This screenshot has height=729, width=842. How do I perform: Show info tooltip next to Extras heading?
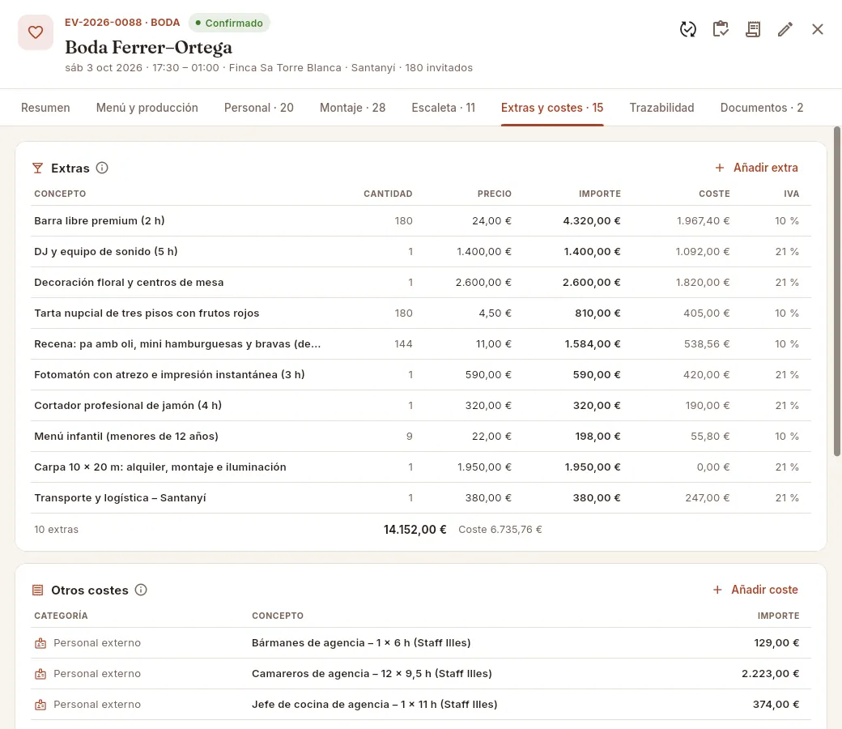(x=102, y=168)
